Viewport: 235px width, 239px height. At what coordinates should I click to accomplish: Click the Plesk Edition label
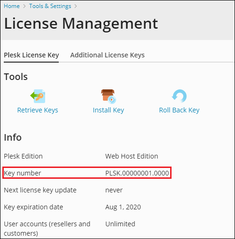point(23,156)
